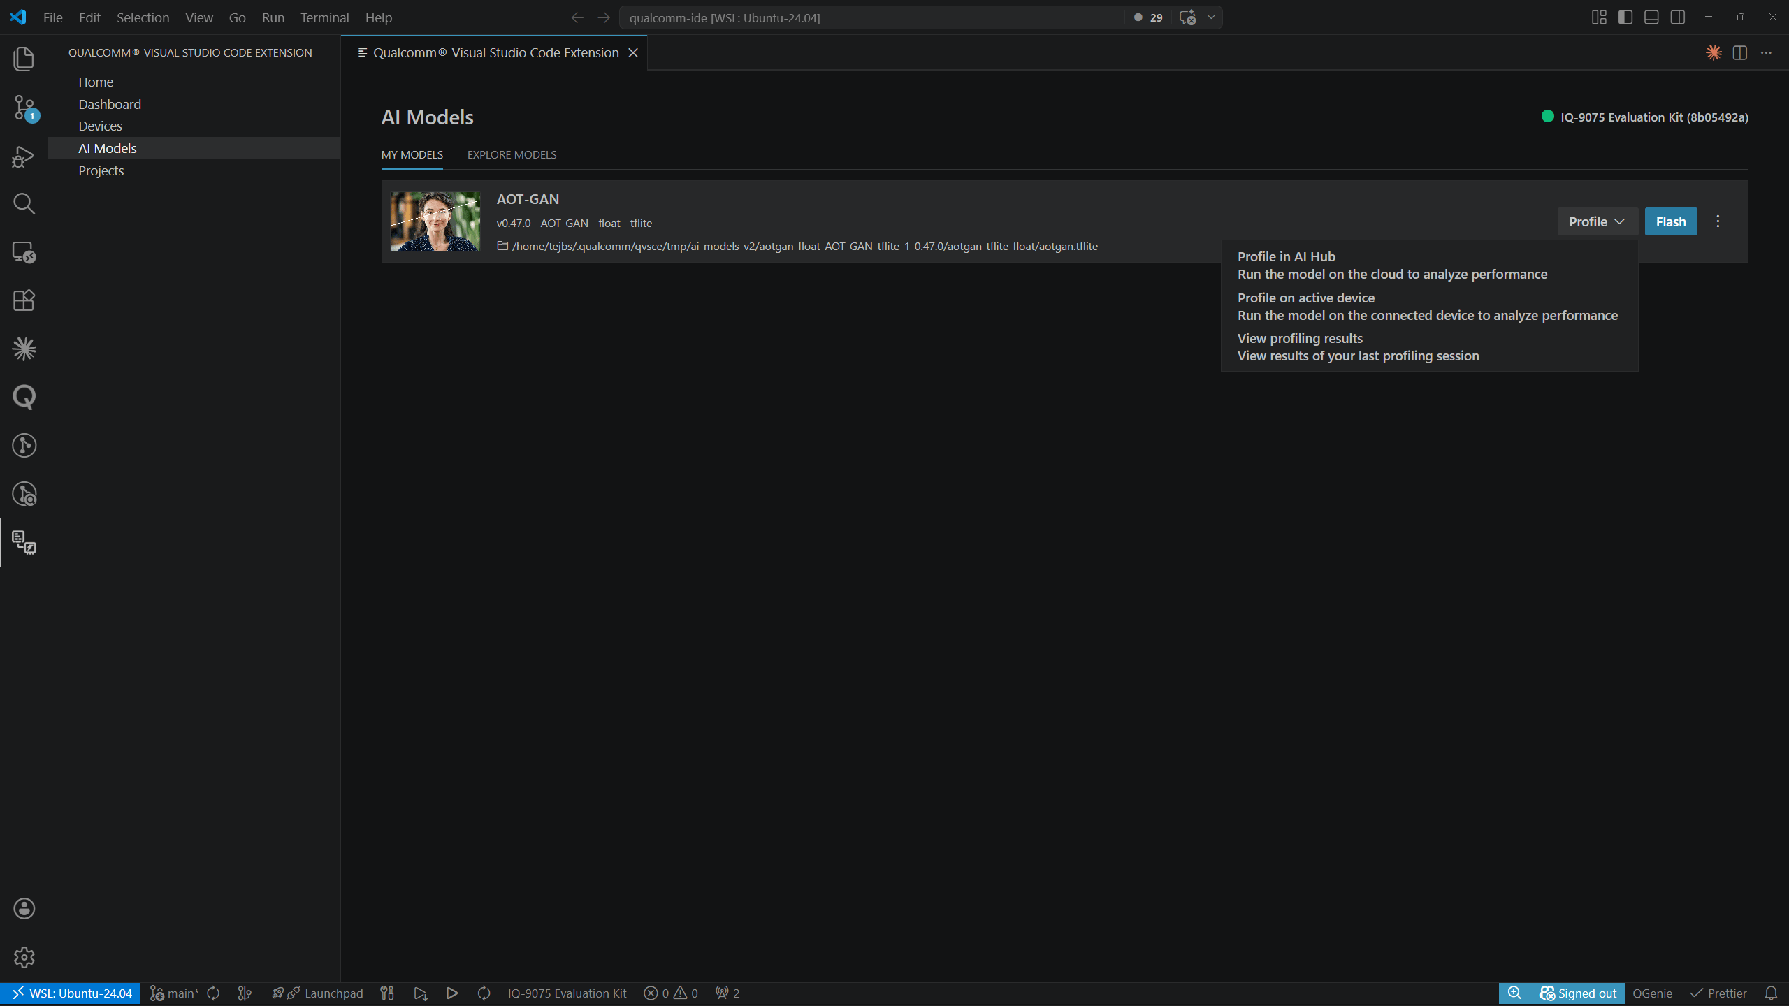Open the Accounts menu icon
The height and width of the screenshot is (1006, 1789).
[24, 909]
